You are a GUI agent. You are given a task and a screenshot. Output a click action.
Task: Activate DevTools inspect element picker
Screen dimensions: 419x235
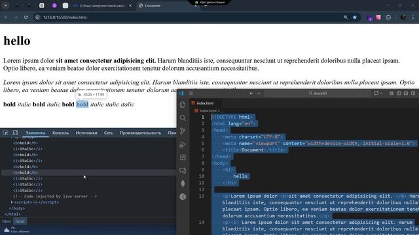pyautogui.click(x=6, y=133)
